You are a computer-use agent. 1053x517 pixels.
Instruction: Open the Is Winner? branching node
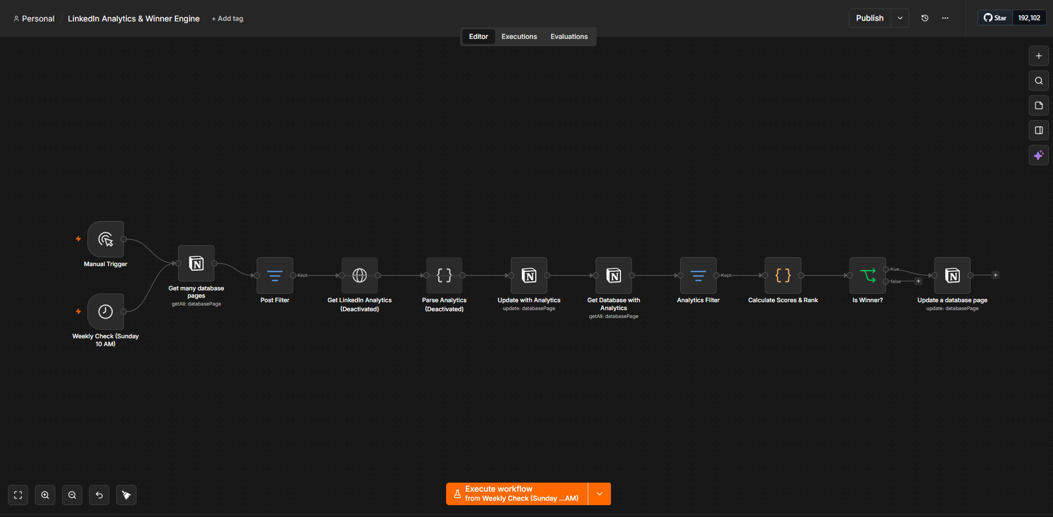coord(867,275)
